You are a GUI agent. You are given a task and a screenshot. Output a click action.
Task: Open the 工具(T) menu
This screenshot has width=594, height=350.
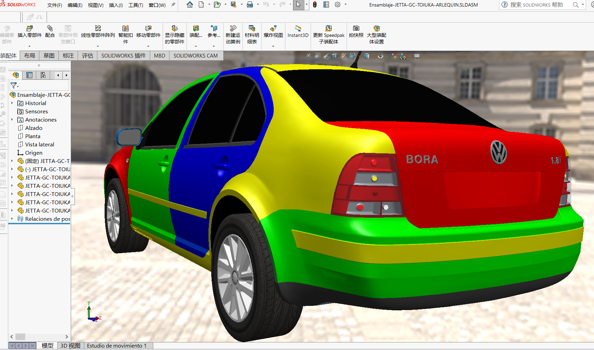(x=136, y=5)
